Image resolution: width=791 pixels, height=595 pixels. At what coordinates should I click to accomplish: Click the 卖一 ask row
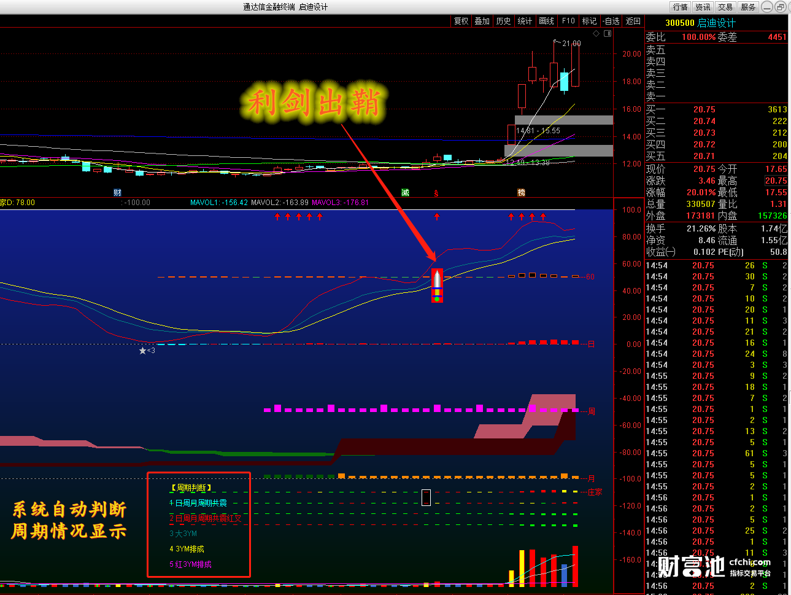click(x=716, y=96)
